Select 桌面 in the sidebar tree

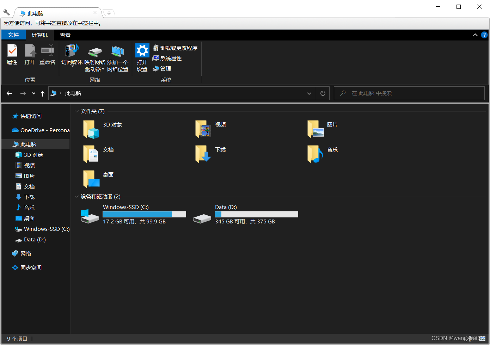pos(25,218)
